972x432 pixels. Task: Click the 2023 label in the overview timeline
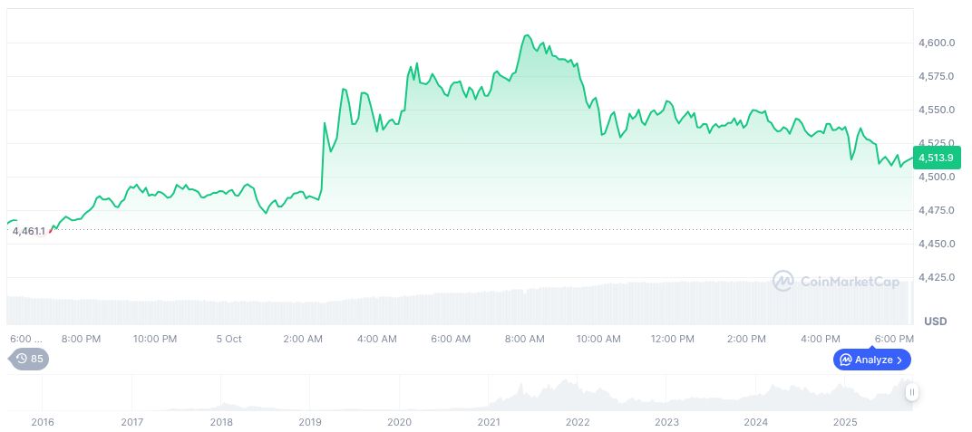tap(666, 422)
